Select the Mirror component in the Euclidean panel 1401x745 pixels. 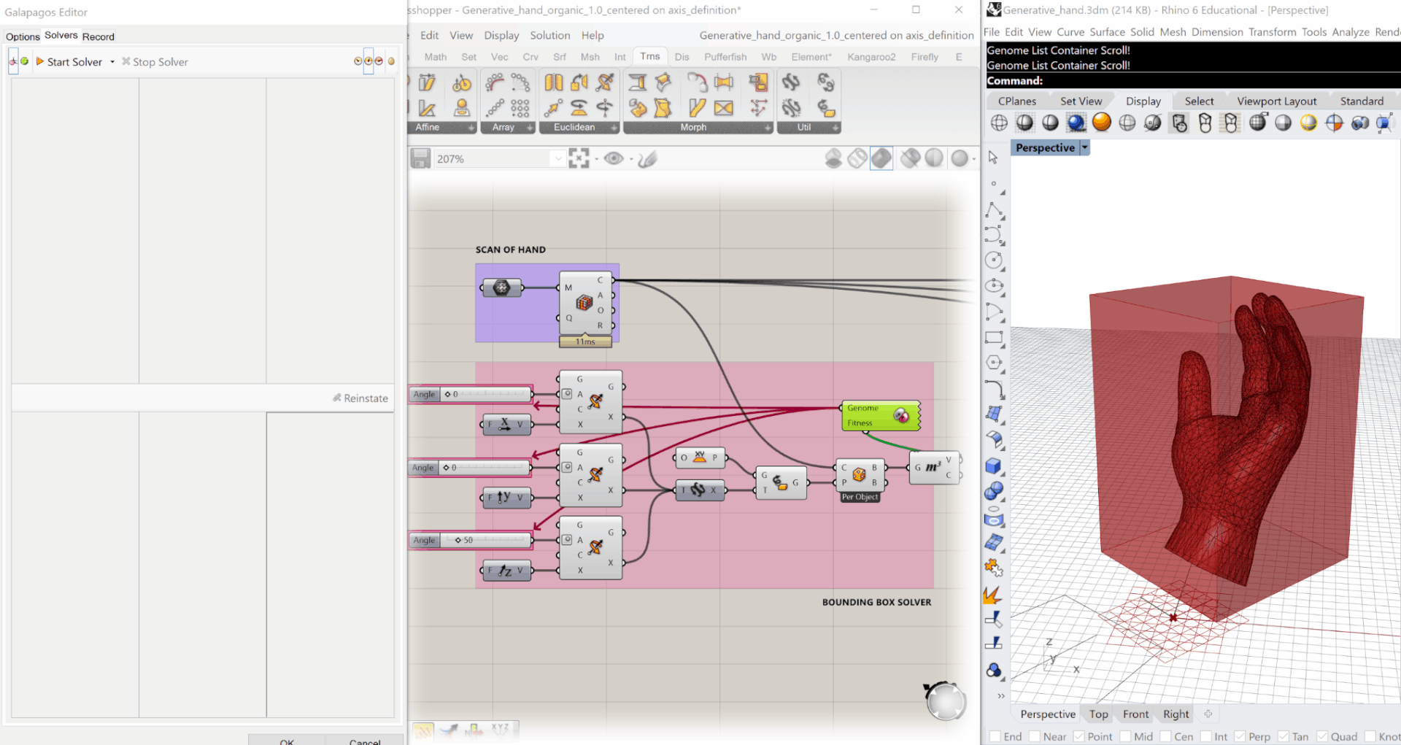point(554,82)
